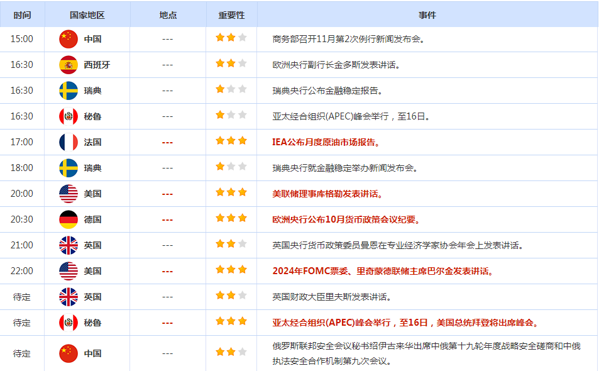Click the 国家地区 column header
The height and width of the screenshot is (371, 599).
tap(87, 15)
